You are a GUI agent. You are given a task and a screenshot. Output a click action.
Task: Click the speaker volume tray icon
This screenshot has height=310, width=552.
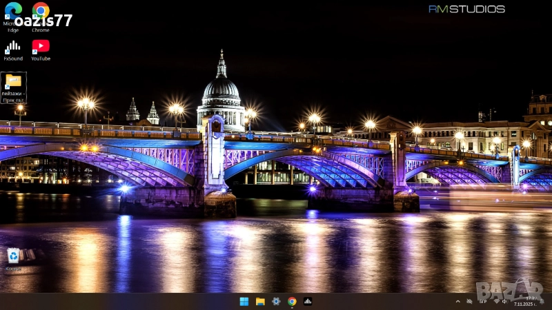pos(505,301)
